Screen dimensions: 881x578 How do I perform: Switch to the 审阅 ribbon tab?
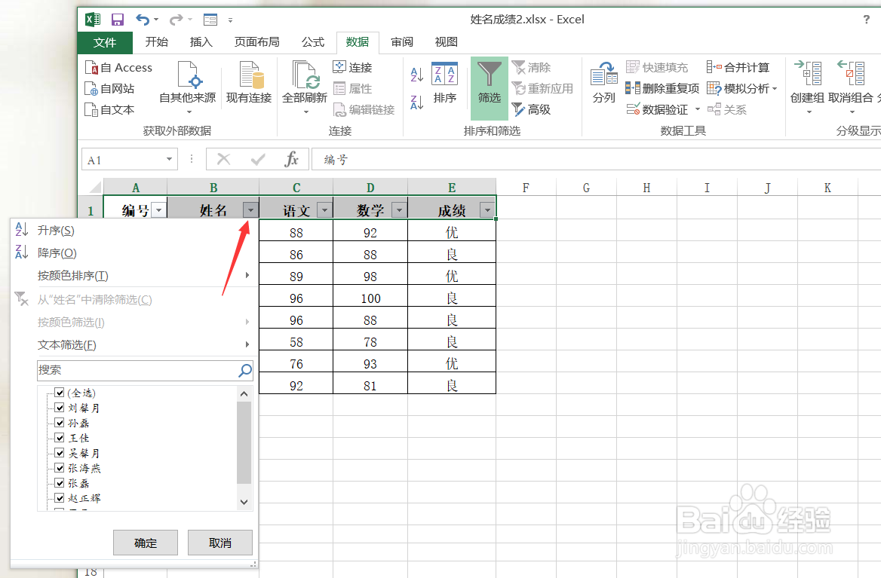pos(402,42)
